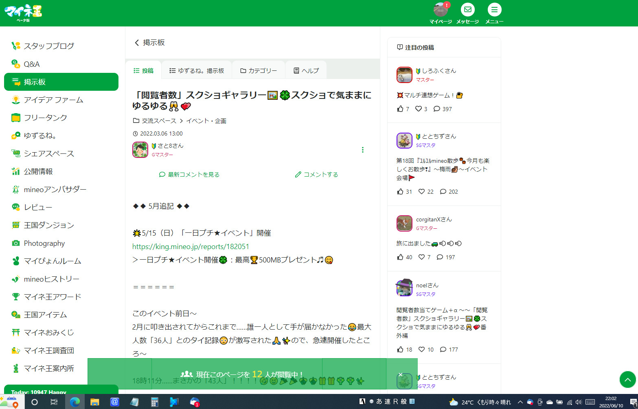Click the scroll-to-top arrow button
The height and width of the screenshot is (409, 638).
point(627,380)
